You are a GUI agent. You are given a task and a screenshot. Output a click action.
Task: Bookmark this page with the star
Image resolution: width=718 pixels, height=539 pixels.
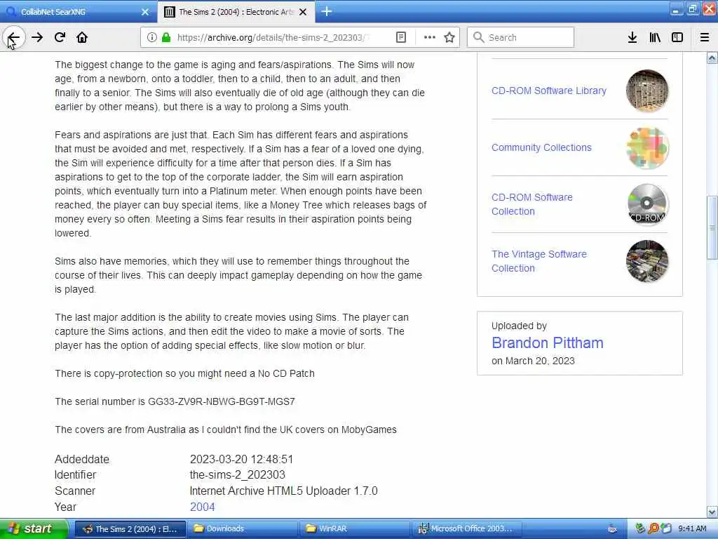click(x=449, y=38)
